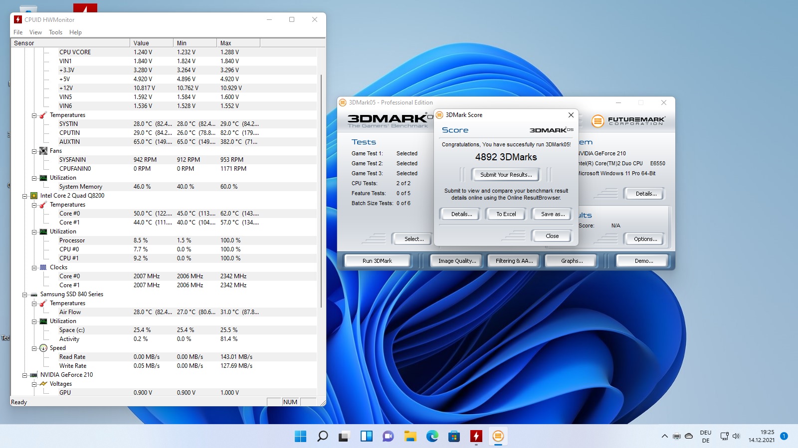Click the Demo... button
The height and width of the screenshot is (448, 798).
pos(644,261)
